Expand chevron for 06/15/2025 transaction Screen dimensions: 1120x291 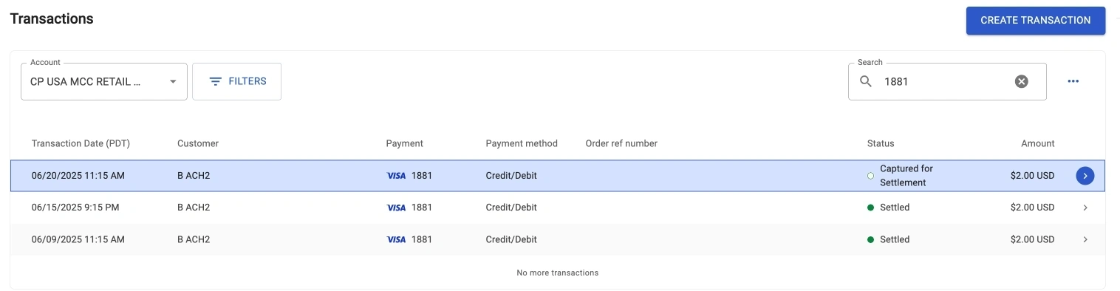tap(1085, 208)
